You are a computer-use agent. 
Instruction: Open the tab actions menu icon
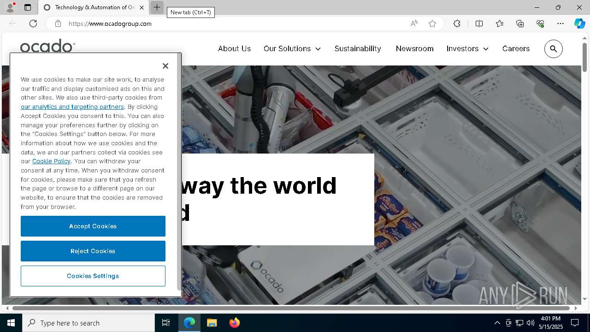point(28,7)
